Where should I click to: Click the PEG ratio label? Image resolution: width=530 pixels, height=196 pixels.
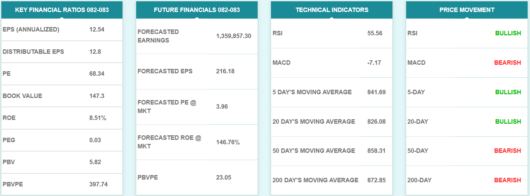tap(9, 140)
